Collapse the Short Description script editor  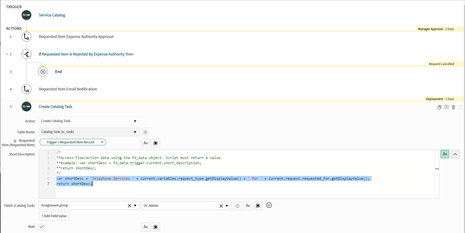(x=455, y=154)
